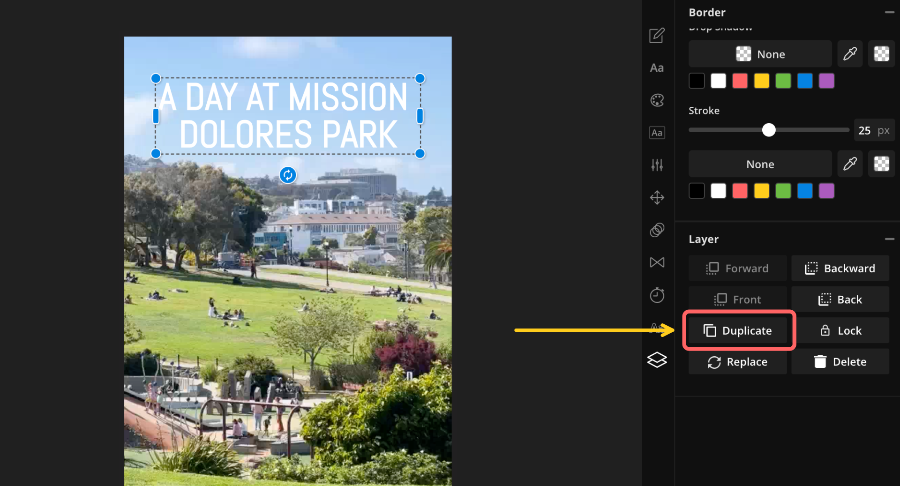Lock the selected layer
The height and width of the screenshot is (486, 900).
(x=840, y=330)
